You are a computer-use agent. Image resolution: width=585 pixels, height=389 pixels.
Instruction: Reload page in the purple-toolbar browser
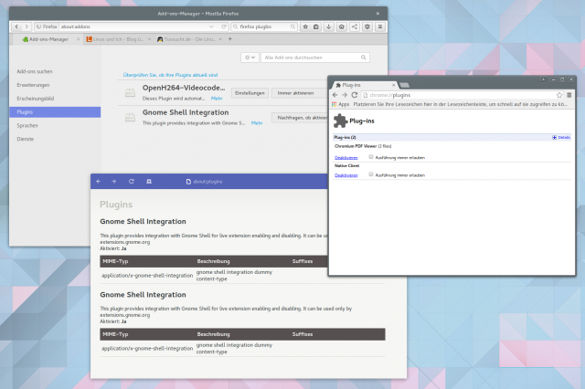tap(132, 182)
